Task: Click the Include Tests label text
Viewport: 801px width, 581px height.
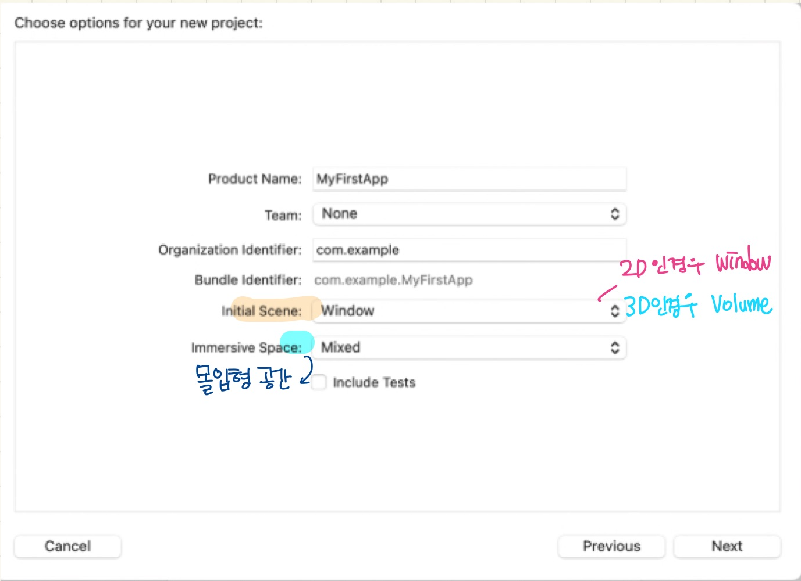Action: click(x=374, y=382)
